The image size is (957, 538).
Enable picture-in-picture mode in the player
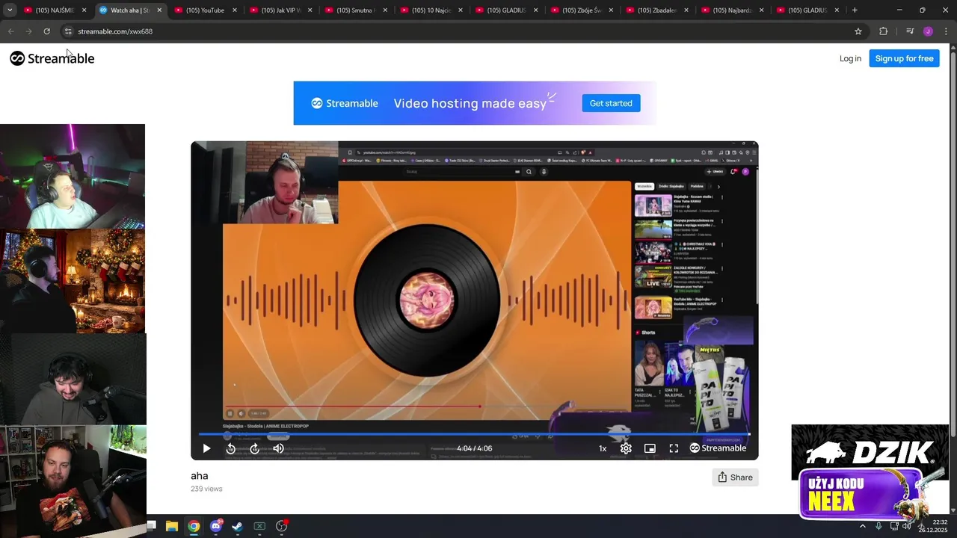[x=650, y=448]
